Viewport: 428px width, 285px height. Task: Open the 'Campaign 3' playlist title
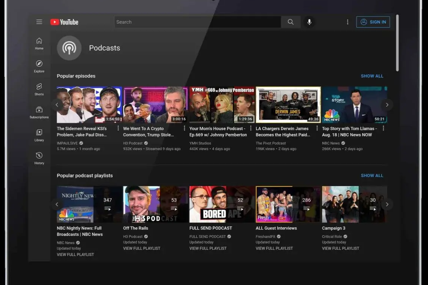point(334,228)
